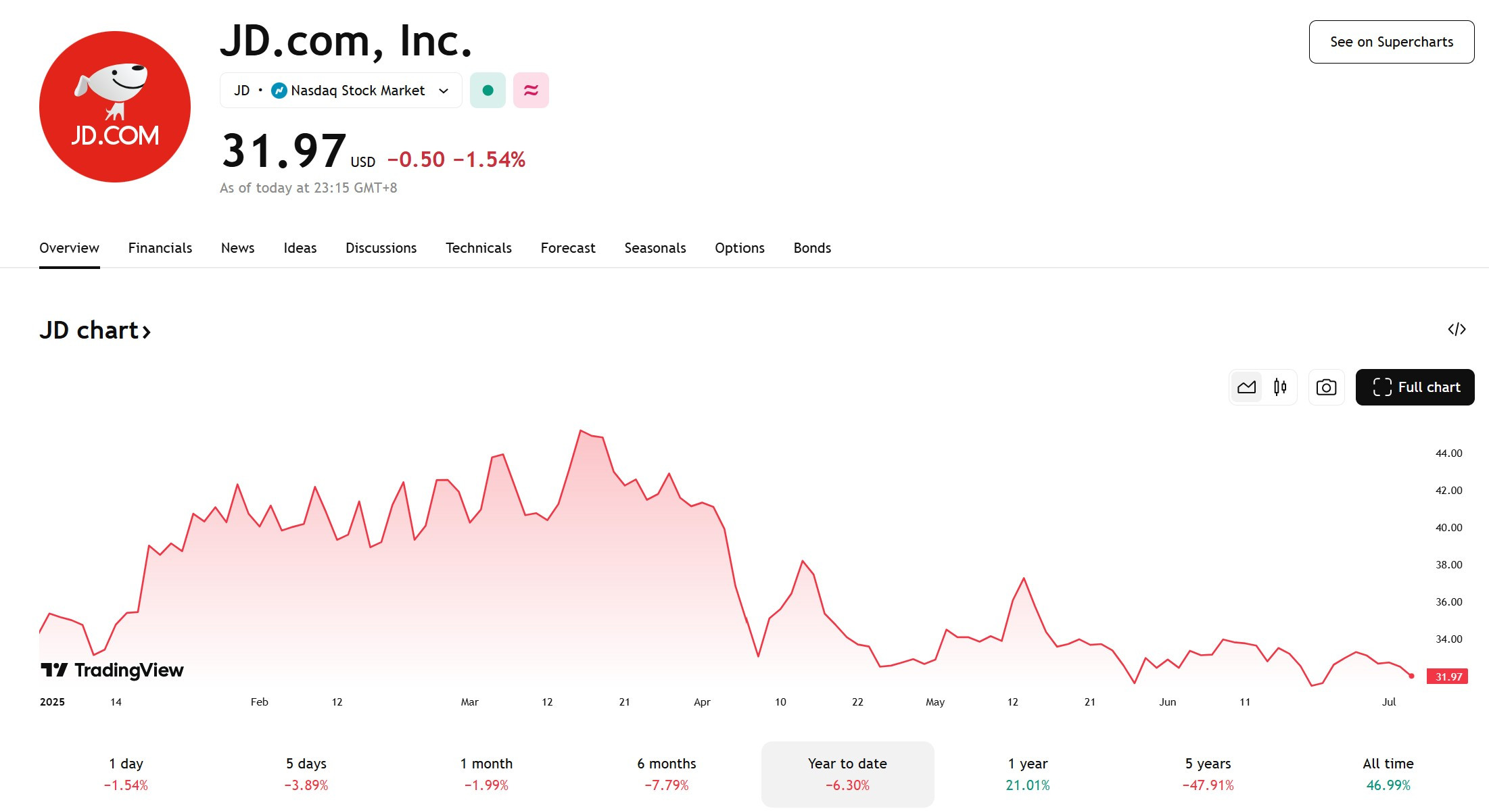Switch to the 1 year range

1028,775
